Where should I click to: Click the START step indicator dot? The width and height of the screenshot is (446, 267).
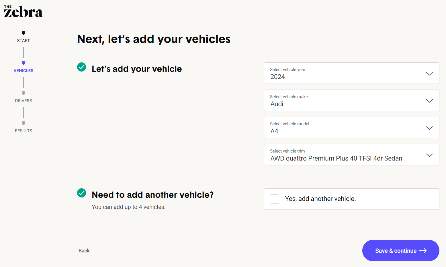tap(23, 33)
